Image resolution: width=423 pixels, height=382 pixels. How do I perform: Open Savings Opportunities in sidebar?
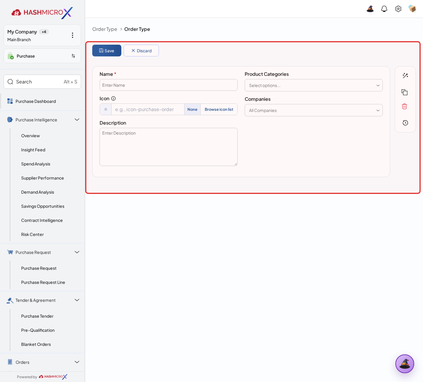click(x=43, y=206)
